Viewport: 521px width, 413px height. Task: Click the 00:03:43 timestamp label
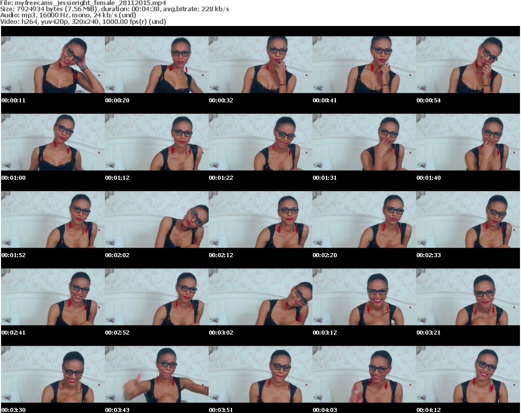[x=118, y=410]
